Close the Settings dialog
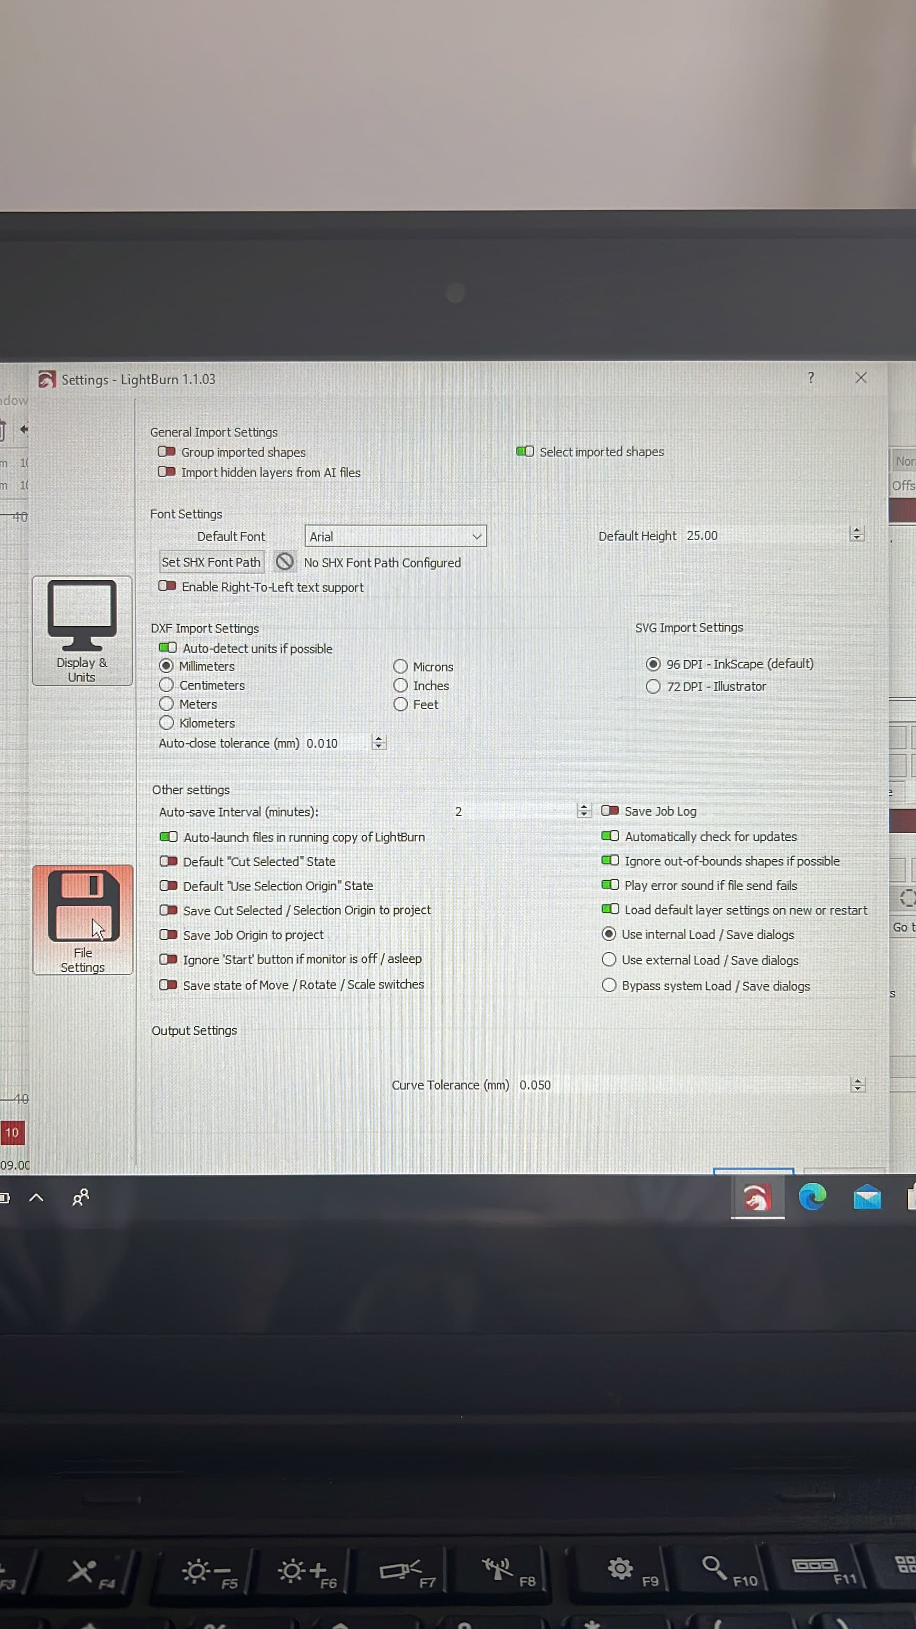Screen dimensions: 916x1629 tap(861, 378)
